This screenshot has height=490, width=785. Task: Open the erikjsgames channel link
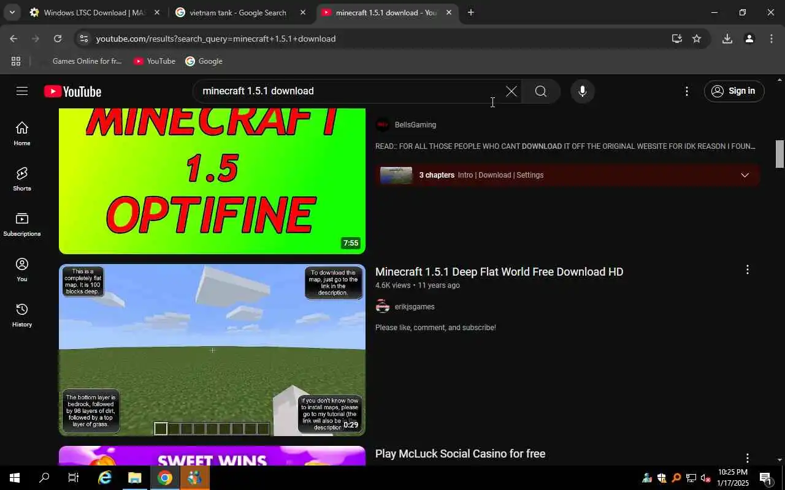pyautogui.click(x=415, y=307)
